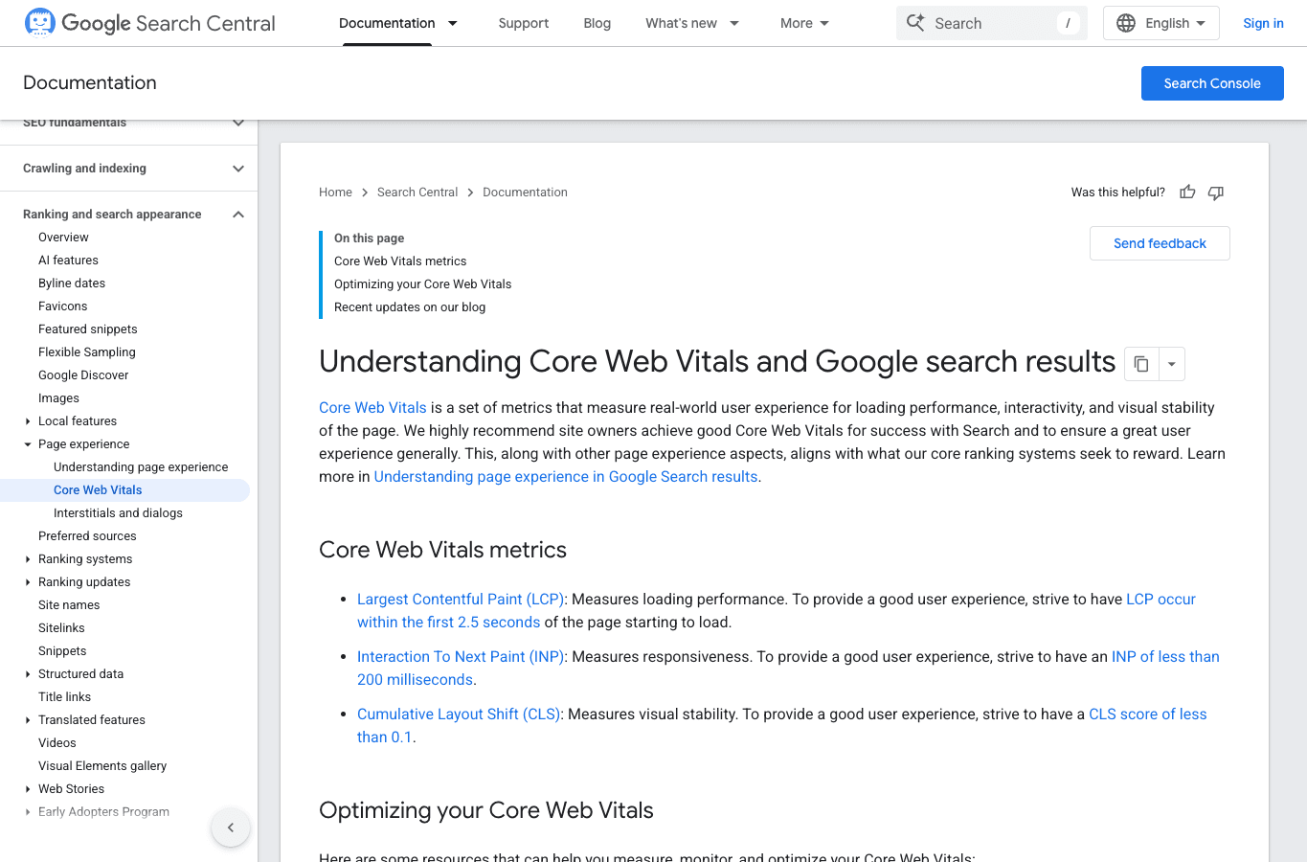This screenshot has height=862, width=1307.
Task: Collapse the Page experience tree item
Action: pyautogui.click(x=28, y=444)
